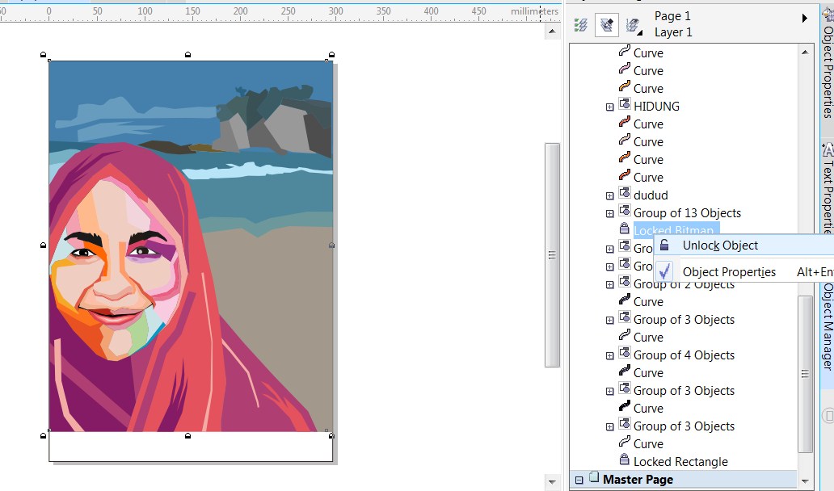Click the page icon next to Master Page
The height and width of the screenshot is (491, 834).
[596, 479]
